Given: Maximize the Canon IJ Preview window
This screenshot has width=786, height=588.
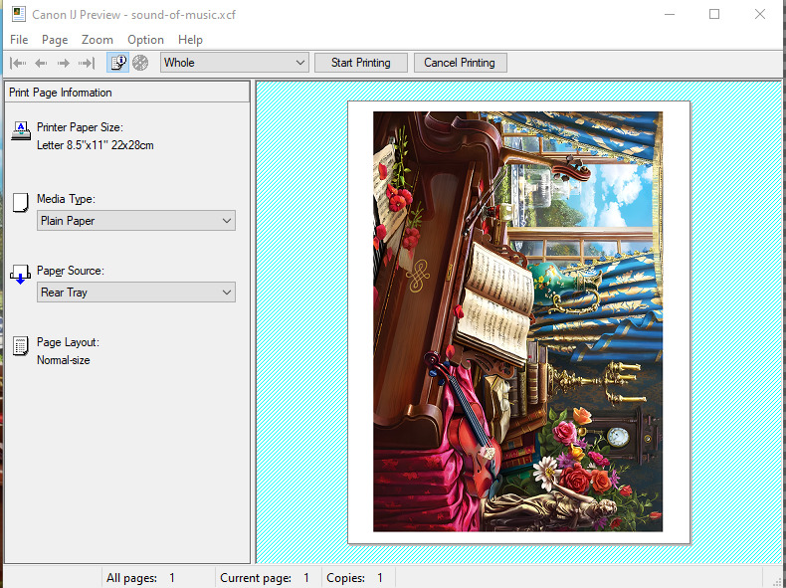Looking at the screenshot, I should tap(714, 14).
